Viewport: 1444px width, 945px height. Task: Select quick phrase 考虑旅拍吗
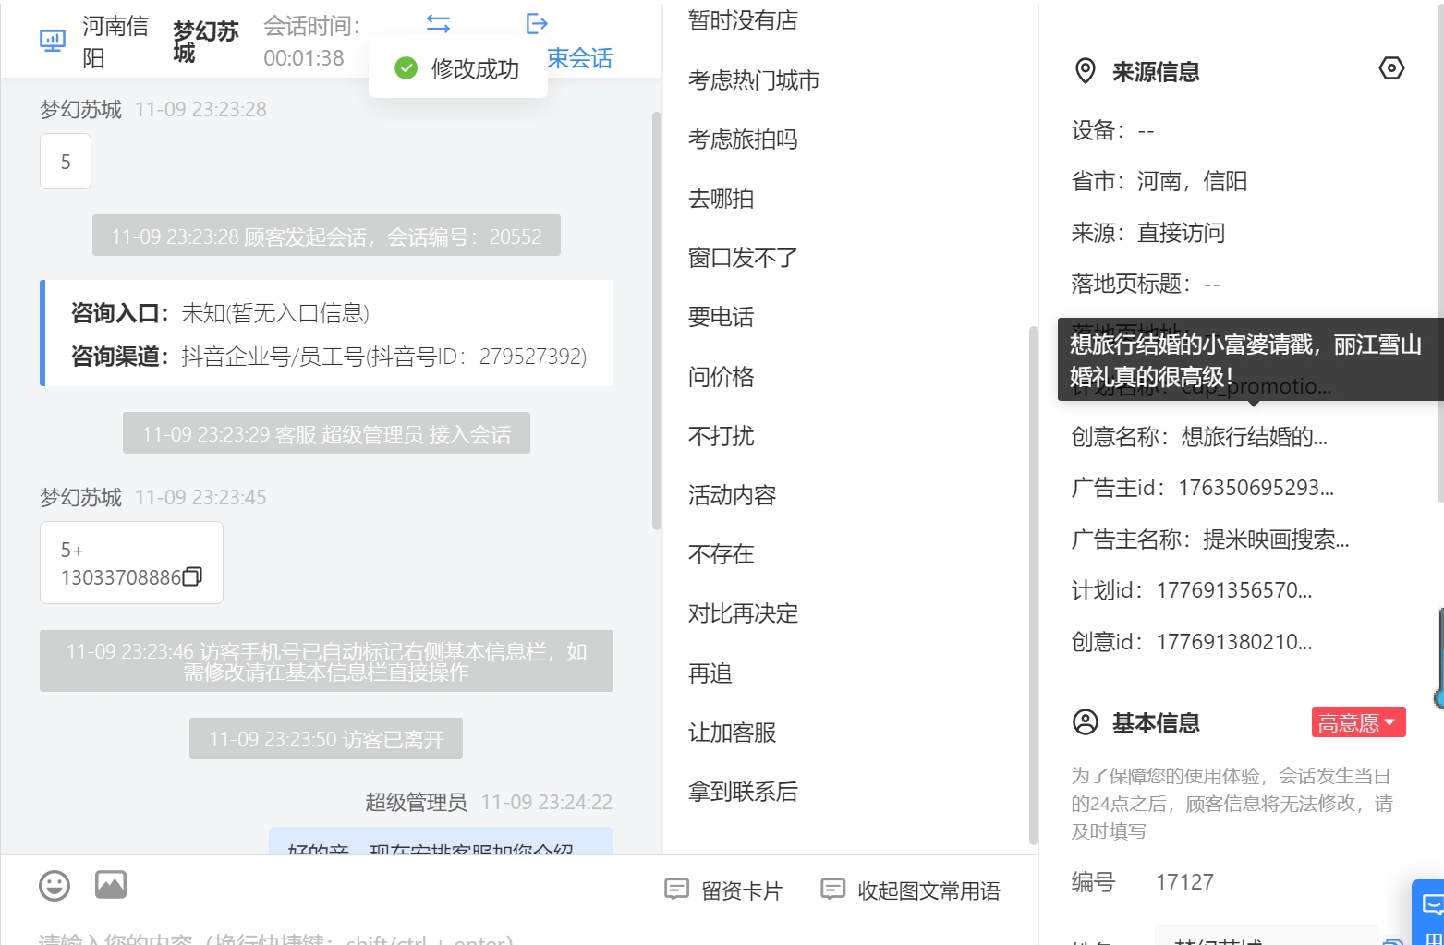(743, 139)
